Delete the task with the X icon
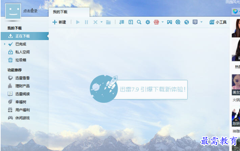Screen dimensions: 240x151 click(95, 22)
